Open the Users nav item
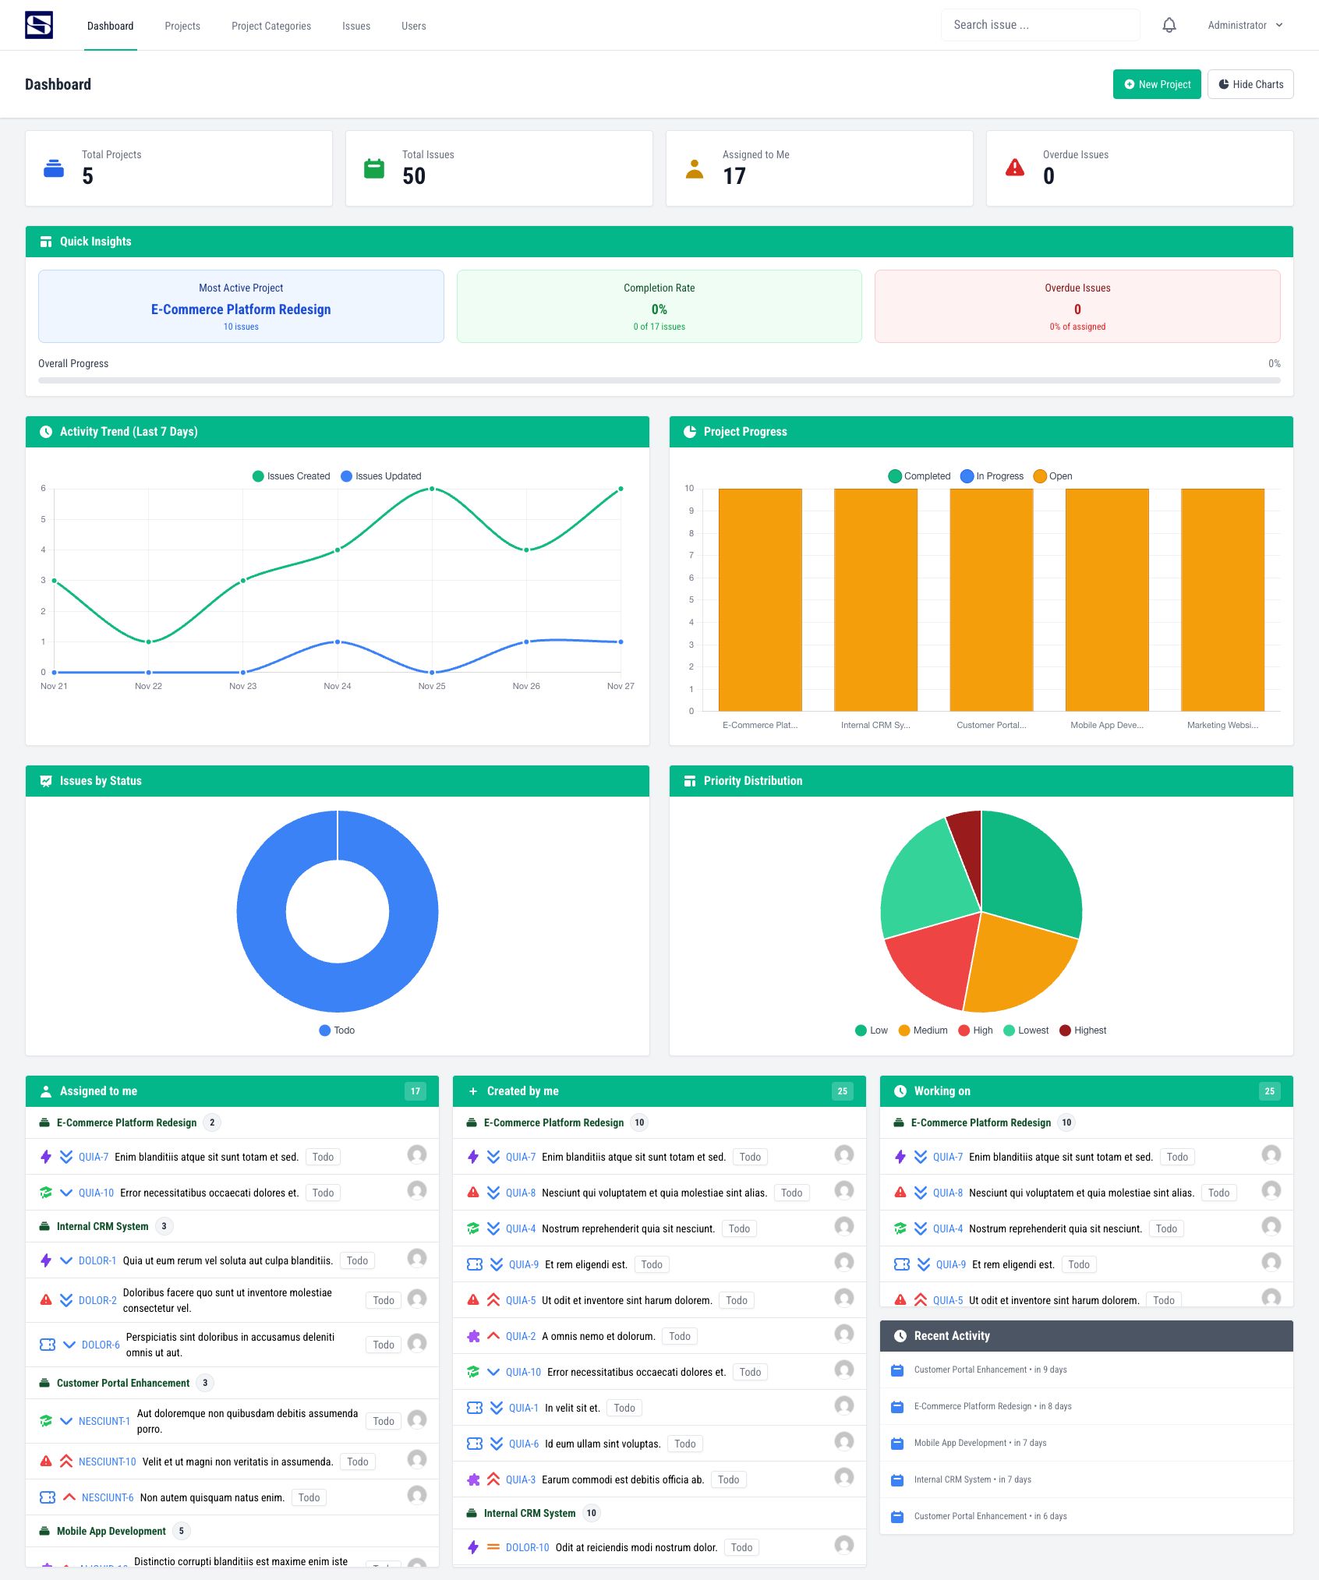The width and height of the screenshot is (1319, 1580). click(414, 26)
